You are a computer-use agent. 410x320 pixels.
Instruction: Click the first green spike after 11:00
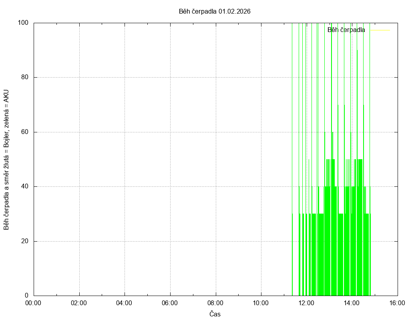coord(292,256)
